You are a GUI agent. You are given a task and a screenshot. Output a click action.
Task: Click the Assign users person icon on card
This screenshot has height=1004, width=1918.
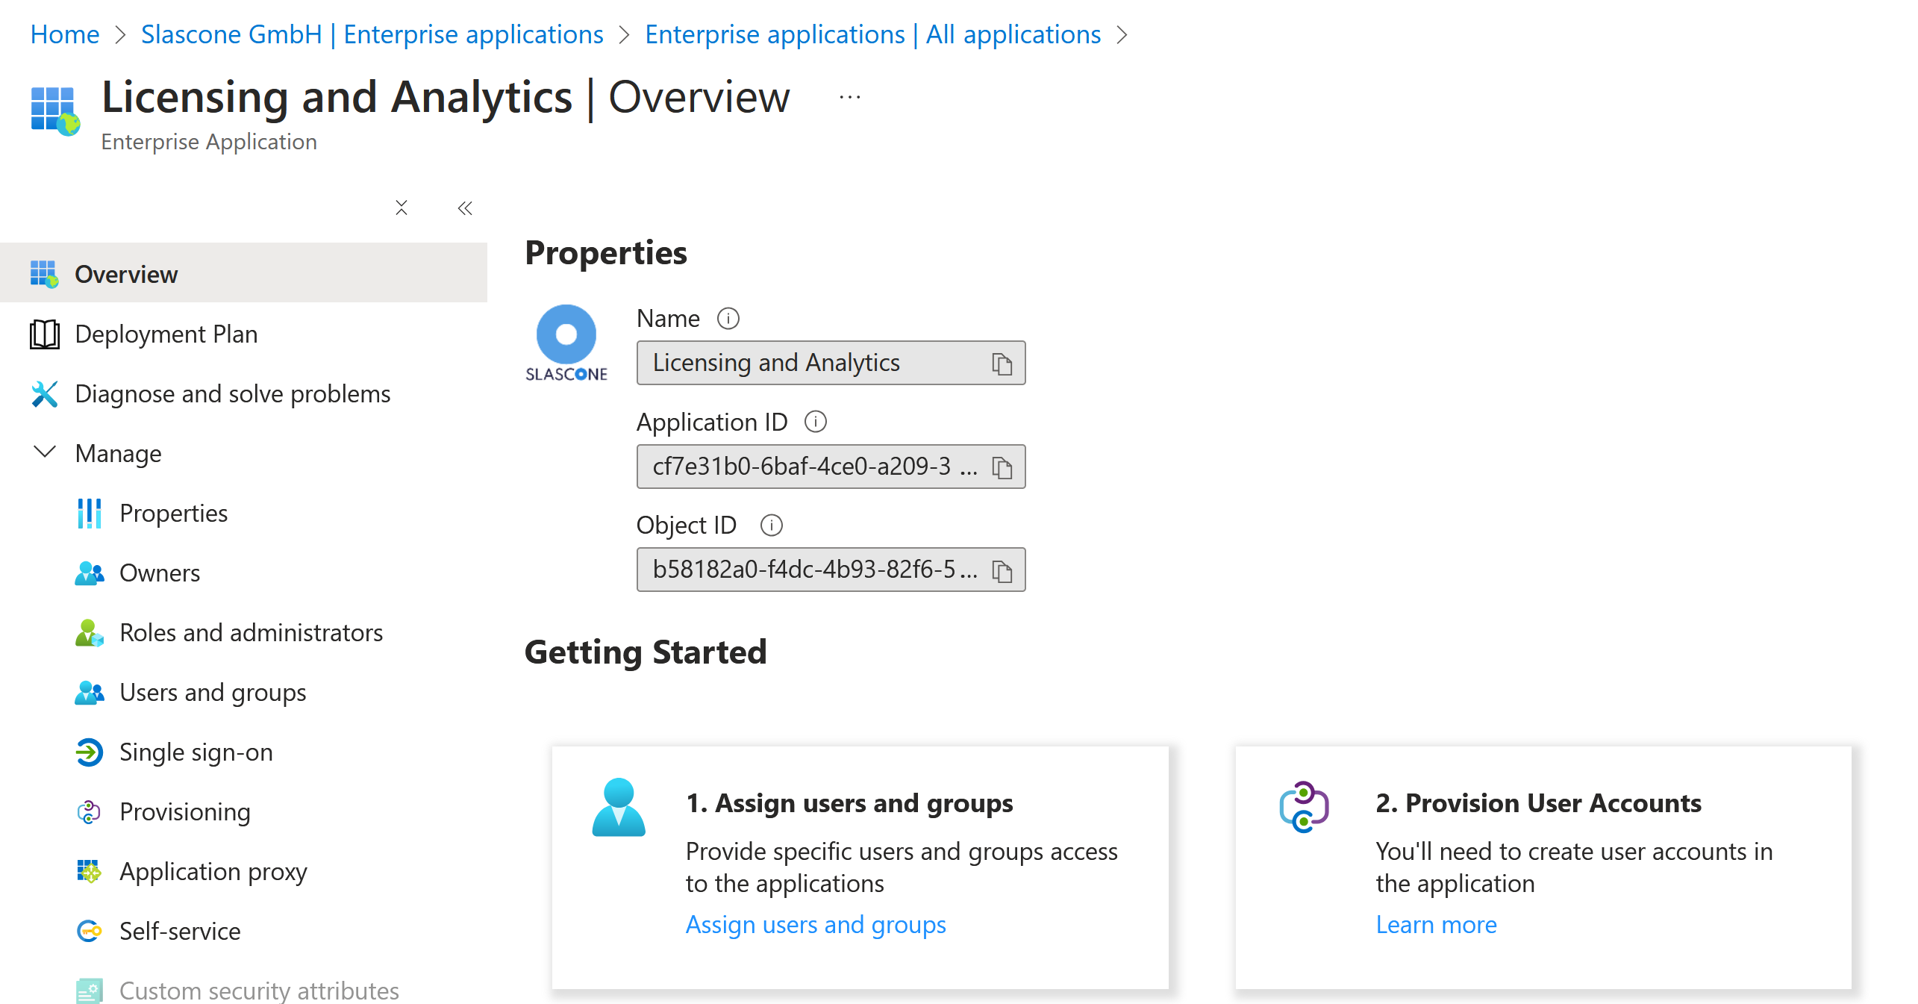coord(619,807)
